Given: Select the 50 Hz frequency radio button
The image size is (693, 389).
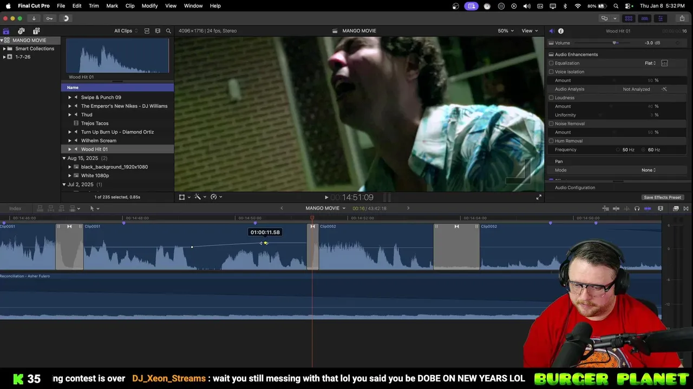Looking at the screenshot, I should tap(618, 150).
